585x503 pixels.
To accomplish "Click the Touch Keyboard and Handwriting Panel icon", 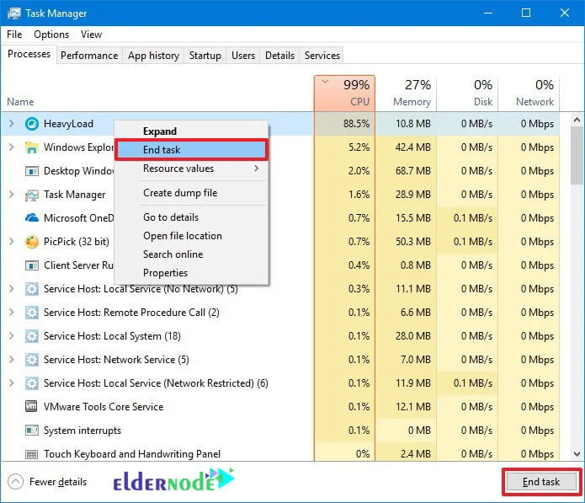I will coord(32,454).
